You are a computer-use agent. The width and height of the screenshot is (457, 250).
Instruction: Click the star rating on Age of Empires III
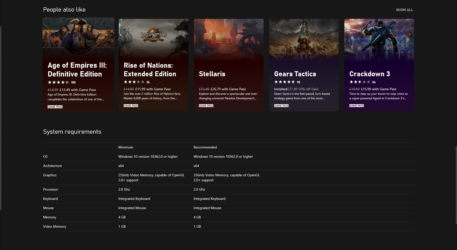58,82
